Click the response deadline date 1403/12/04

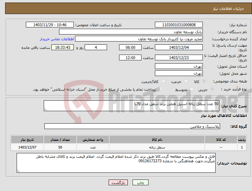click(179, 47)
